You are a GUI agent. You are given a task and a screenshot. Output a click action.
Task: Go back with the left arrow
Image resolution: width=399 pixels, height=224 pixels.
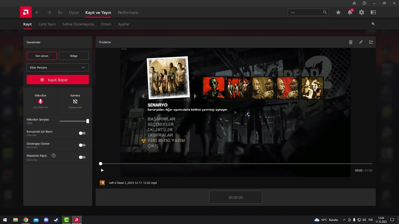point(37,12)
